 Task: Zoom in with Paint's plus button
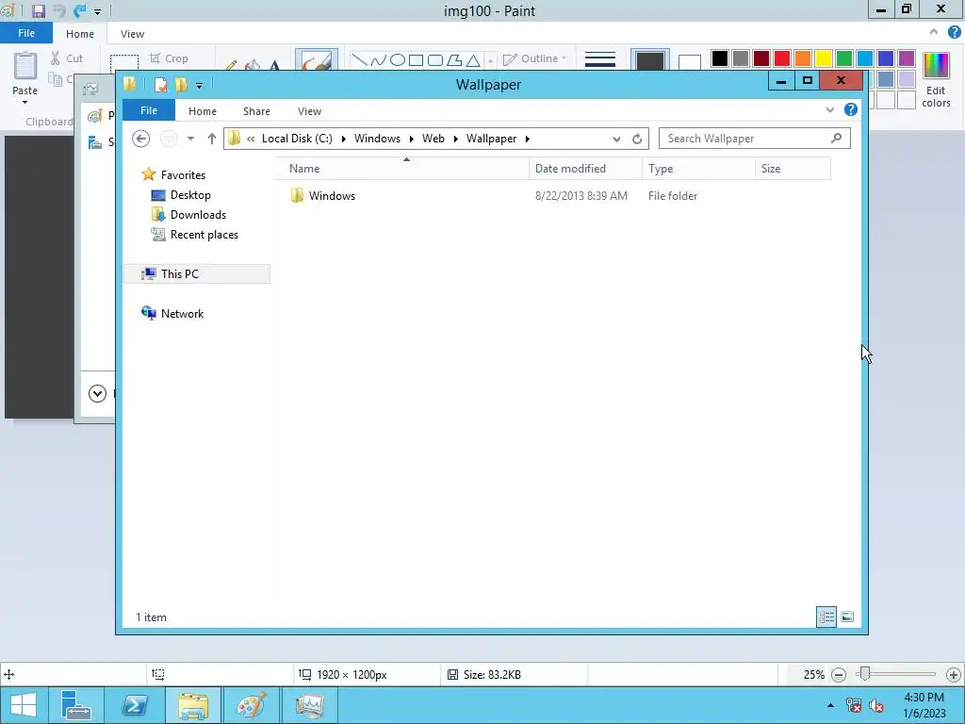tap(954, 675)
